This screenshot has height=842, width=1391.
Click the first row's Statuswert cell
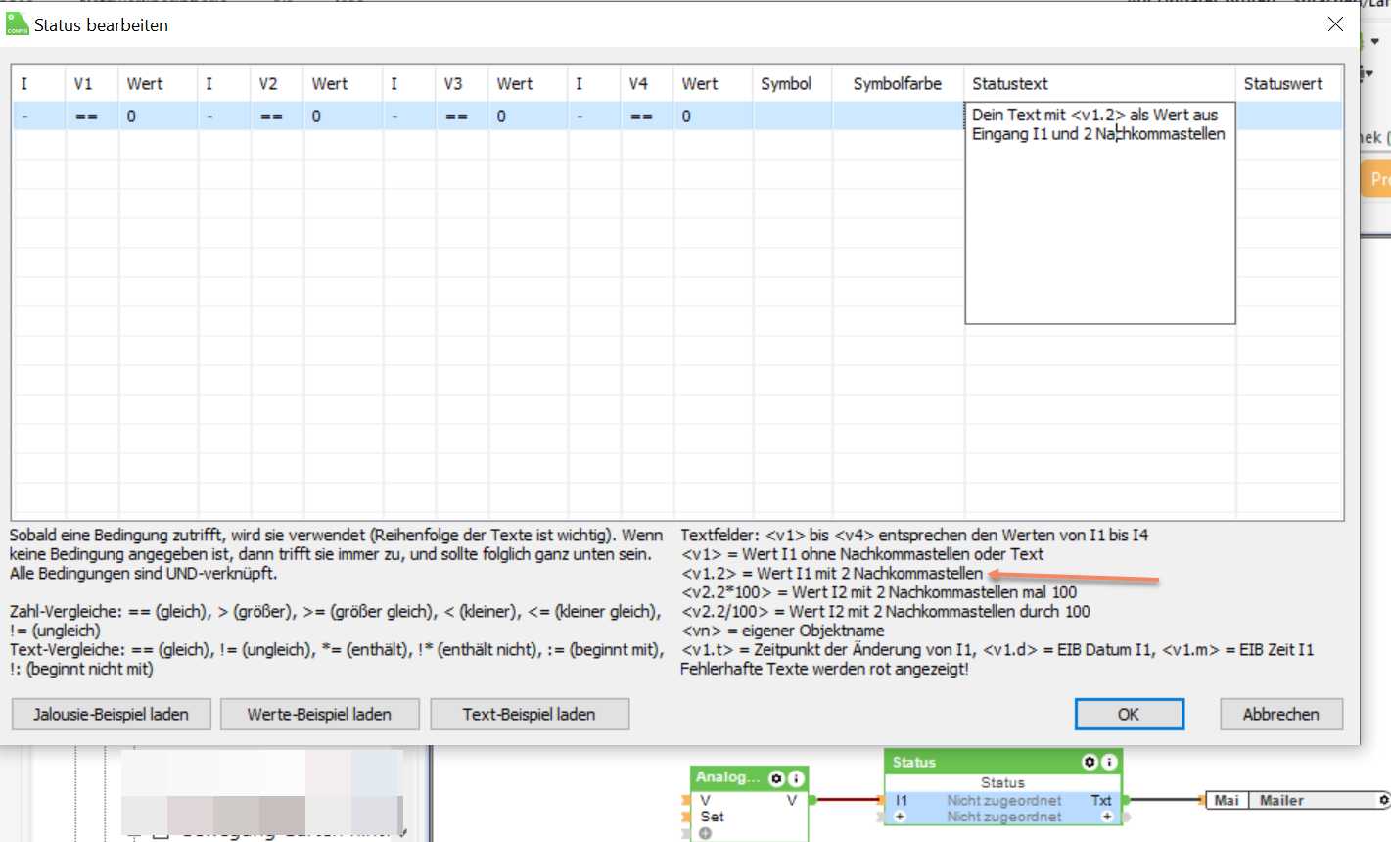tap(1289, 117)
